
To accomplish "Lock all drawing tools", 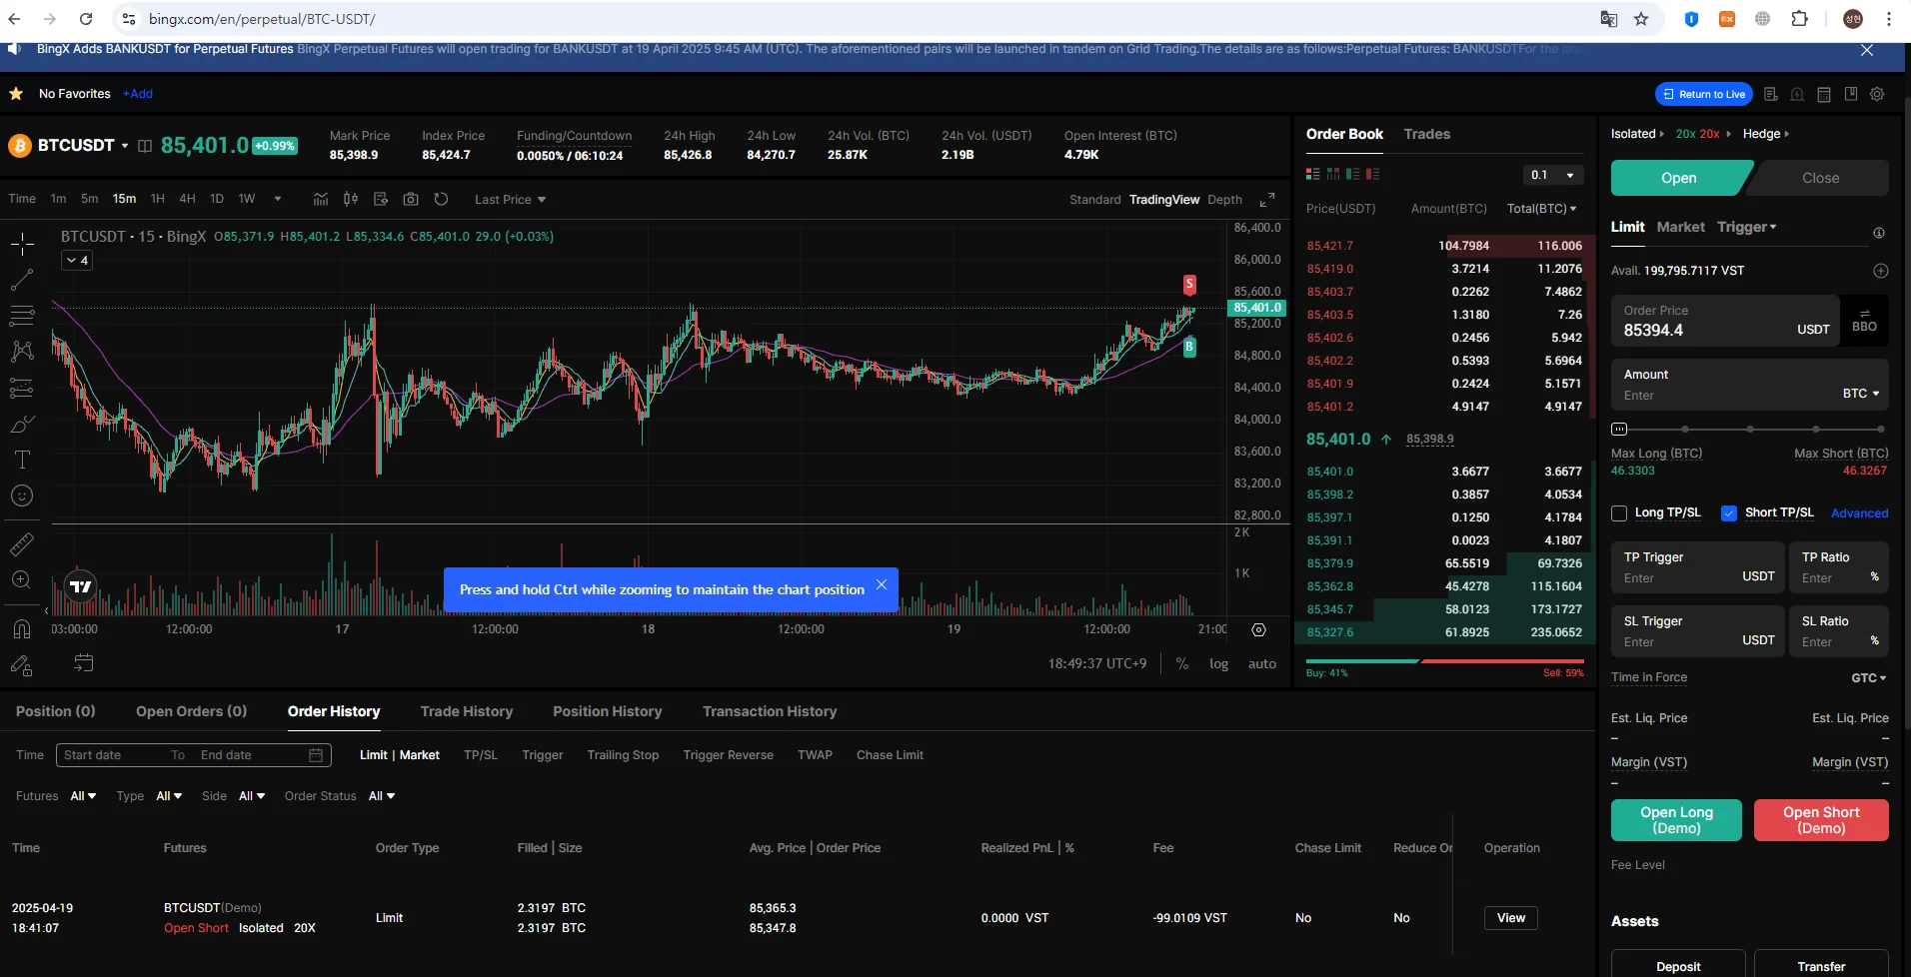I will click(22, 665).
